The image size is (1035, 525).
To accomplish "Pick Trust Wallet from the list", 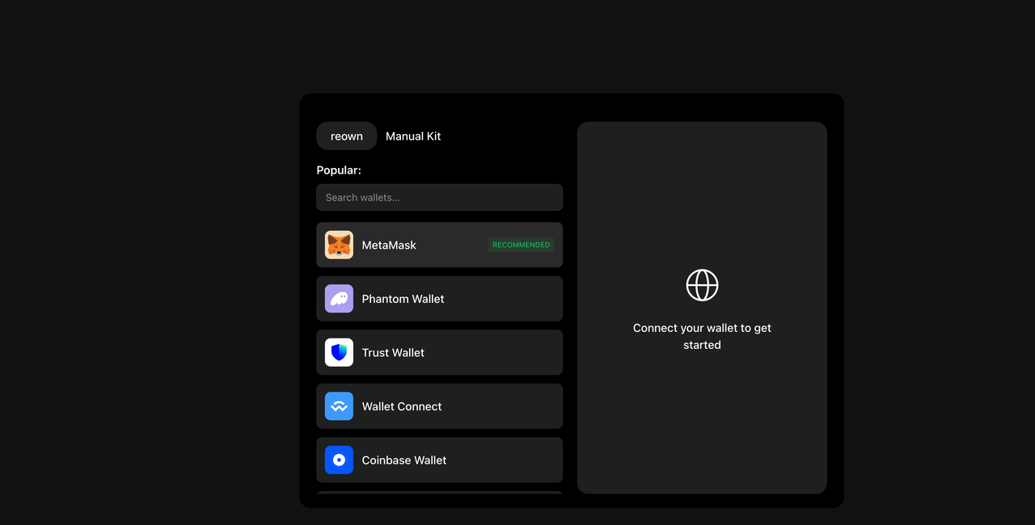I will tap(439, 352).
